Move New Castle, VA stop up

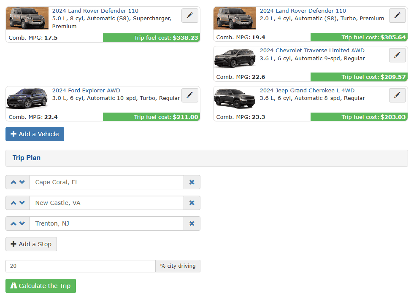[x=14, y=203]
